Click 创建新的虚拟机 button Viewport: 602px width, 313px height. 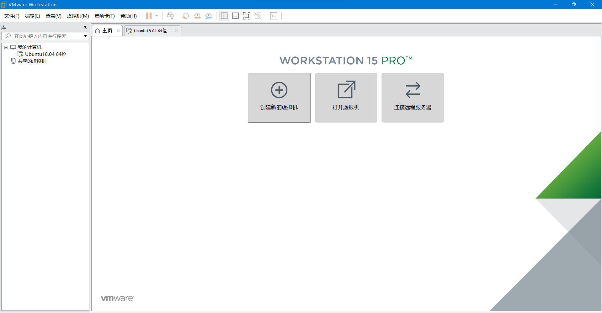pyautogui.click(x=279, y=98)
